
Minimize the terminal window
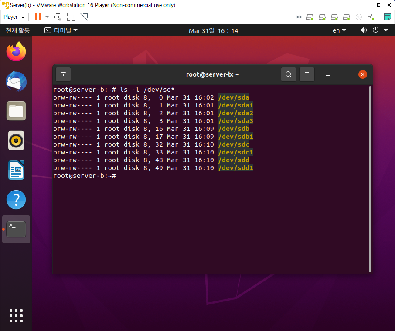[x=328, y=75]
